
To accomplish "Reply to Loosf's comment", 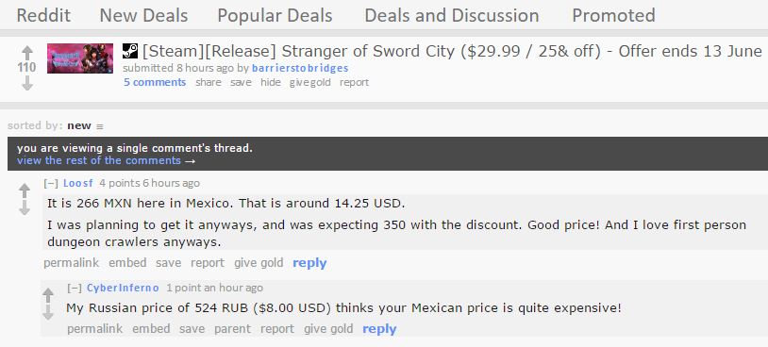I will pos(309,263).
